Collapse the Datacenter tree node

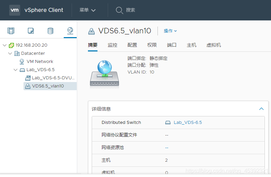[x=10, y=53]
